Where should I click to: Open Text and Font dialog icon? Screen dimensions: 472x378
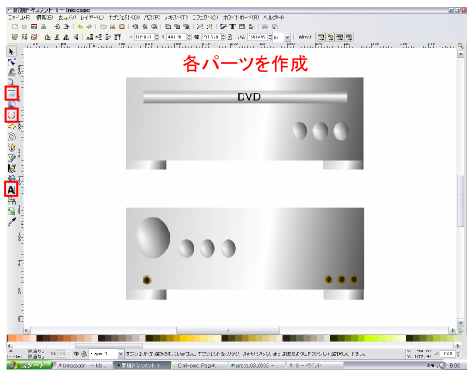(x=232, y=26)
